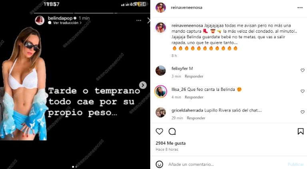Select second carousel dot indicator
307x169 pixels.
[x=76, y=167]
